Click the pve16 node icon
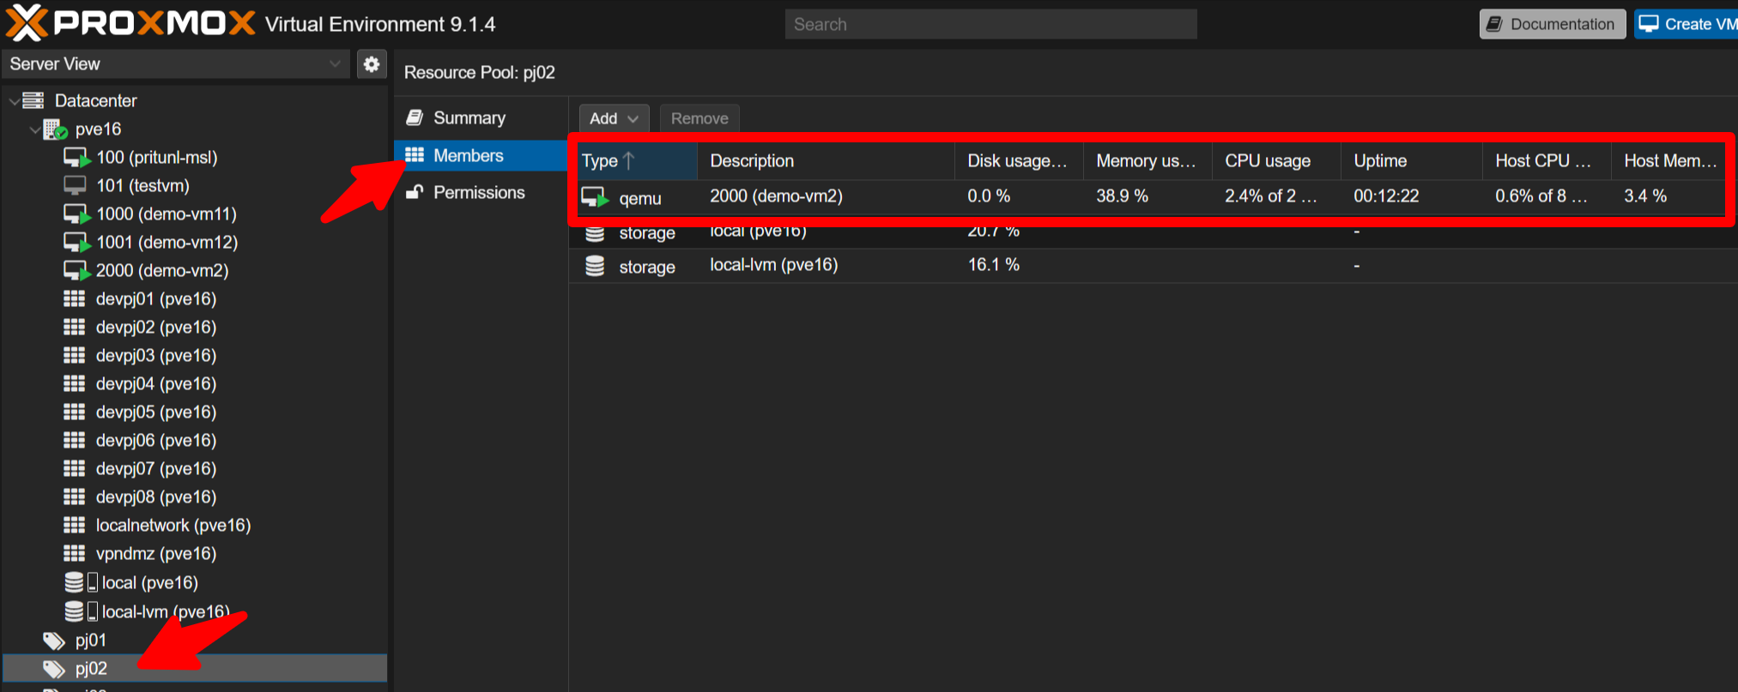1738x692 pixels. (55, 129)
